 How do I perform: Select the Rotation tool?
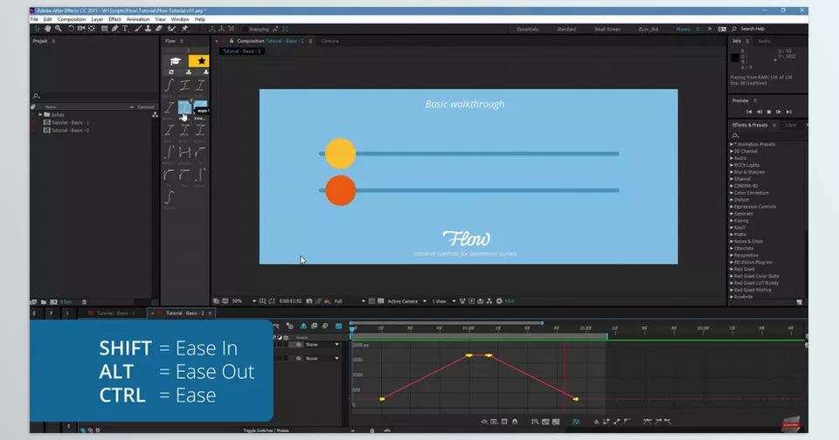71,29
